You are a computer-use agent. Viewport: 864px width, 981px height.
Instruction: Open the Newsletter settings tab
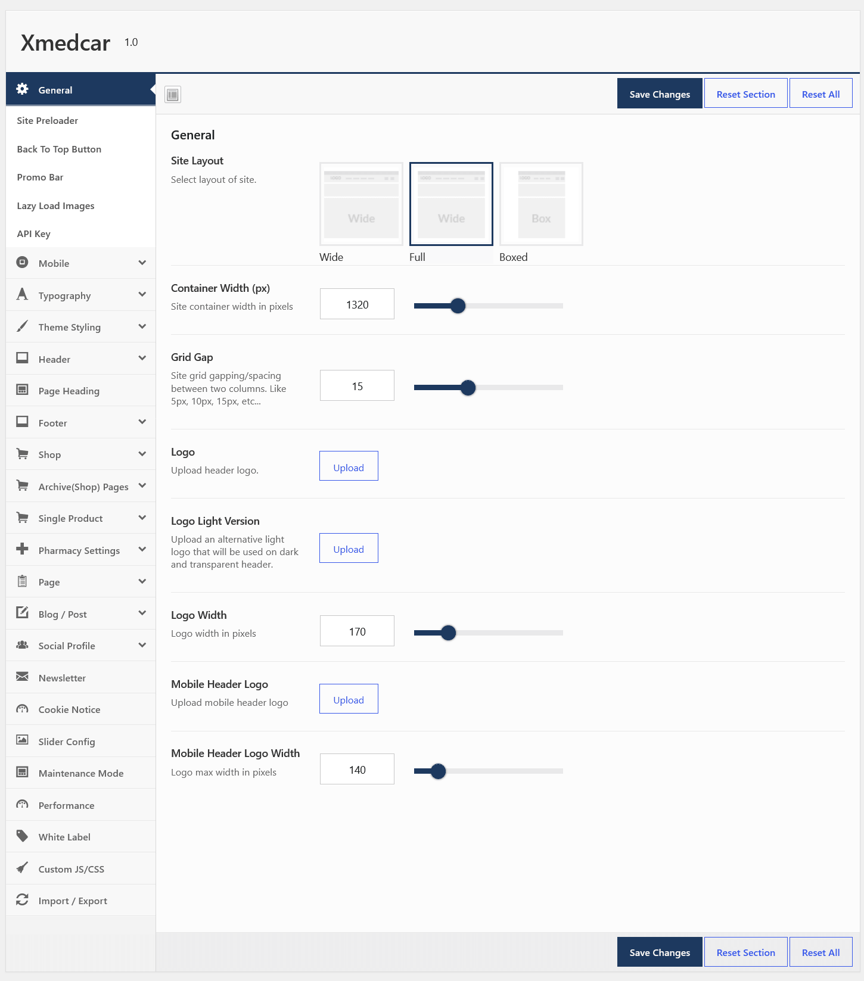tap(80, 677)
